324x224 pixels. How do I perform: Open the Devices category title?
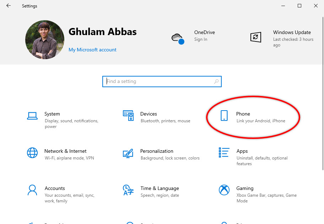click(148, 114)
